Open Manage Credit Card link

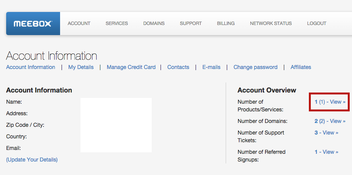click(x=131, y=67)
